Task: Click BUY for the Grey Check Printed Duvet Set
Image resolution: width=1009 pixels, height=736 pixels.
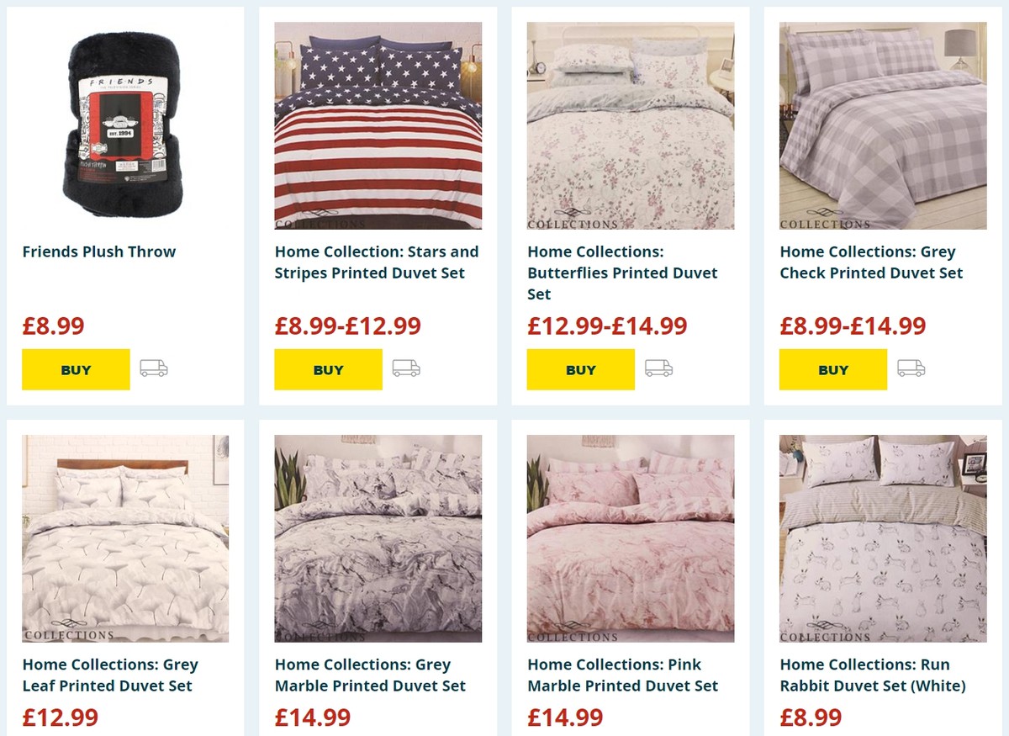Action: click(x=832, y=368)
